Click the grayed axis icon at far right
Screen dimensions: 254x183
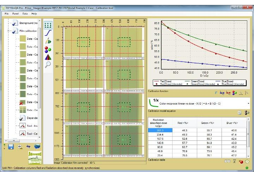246,93
